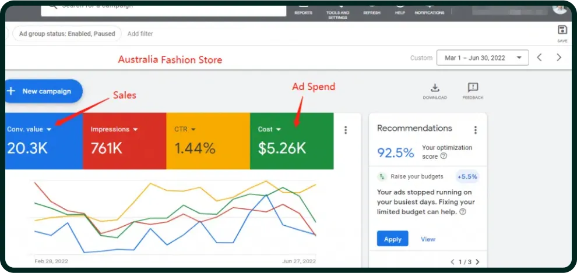Click the Apply recommendation button

(x=393, y=239)
